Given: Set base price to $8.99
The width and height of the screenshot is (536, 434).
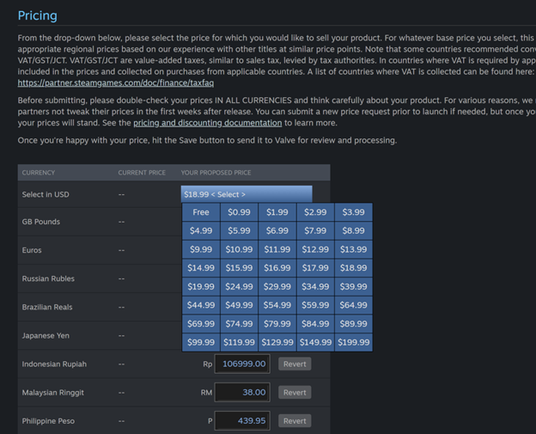Looking at the screenshot, I should pos(353,230).
